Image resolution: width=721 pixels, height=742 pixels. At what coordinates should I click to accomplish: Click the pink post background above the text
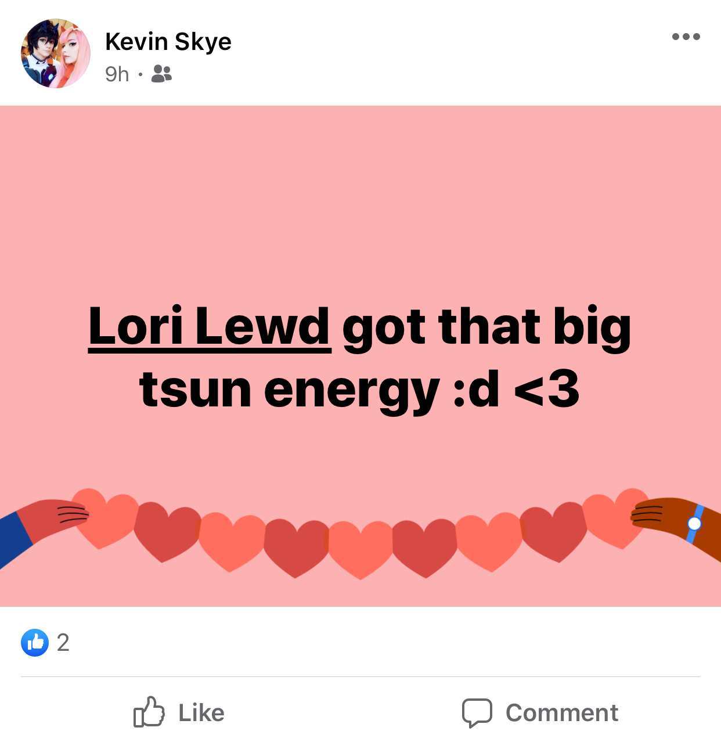pos(360,203)
